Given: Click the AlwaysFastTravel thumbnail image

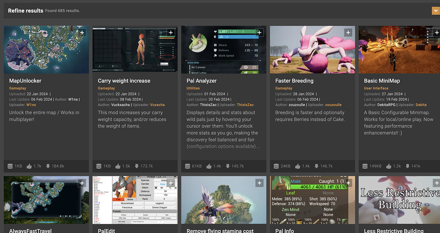Looking at the screenshot, I should (x=46, y=200).
